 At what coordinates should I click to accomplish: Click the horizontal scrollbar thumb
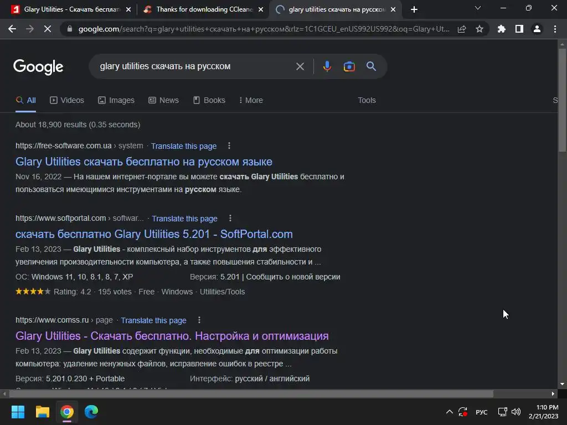(x=251, y=393)
